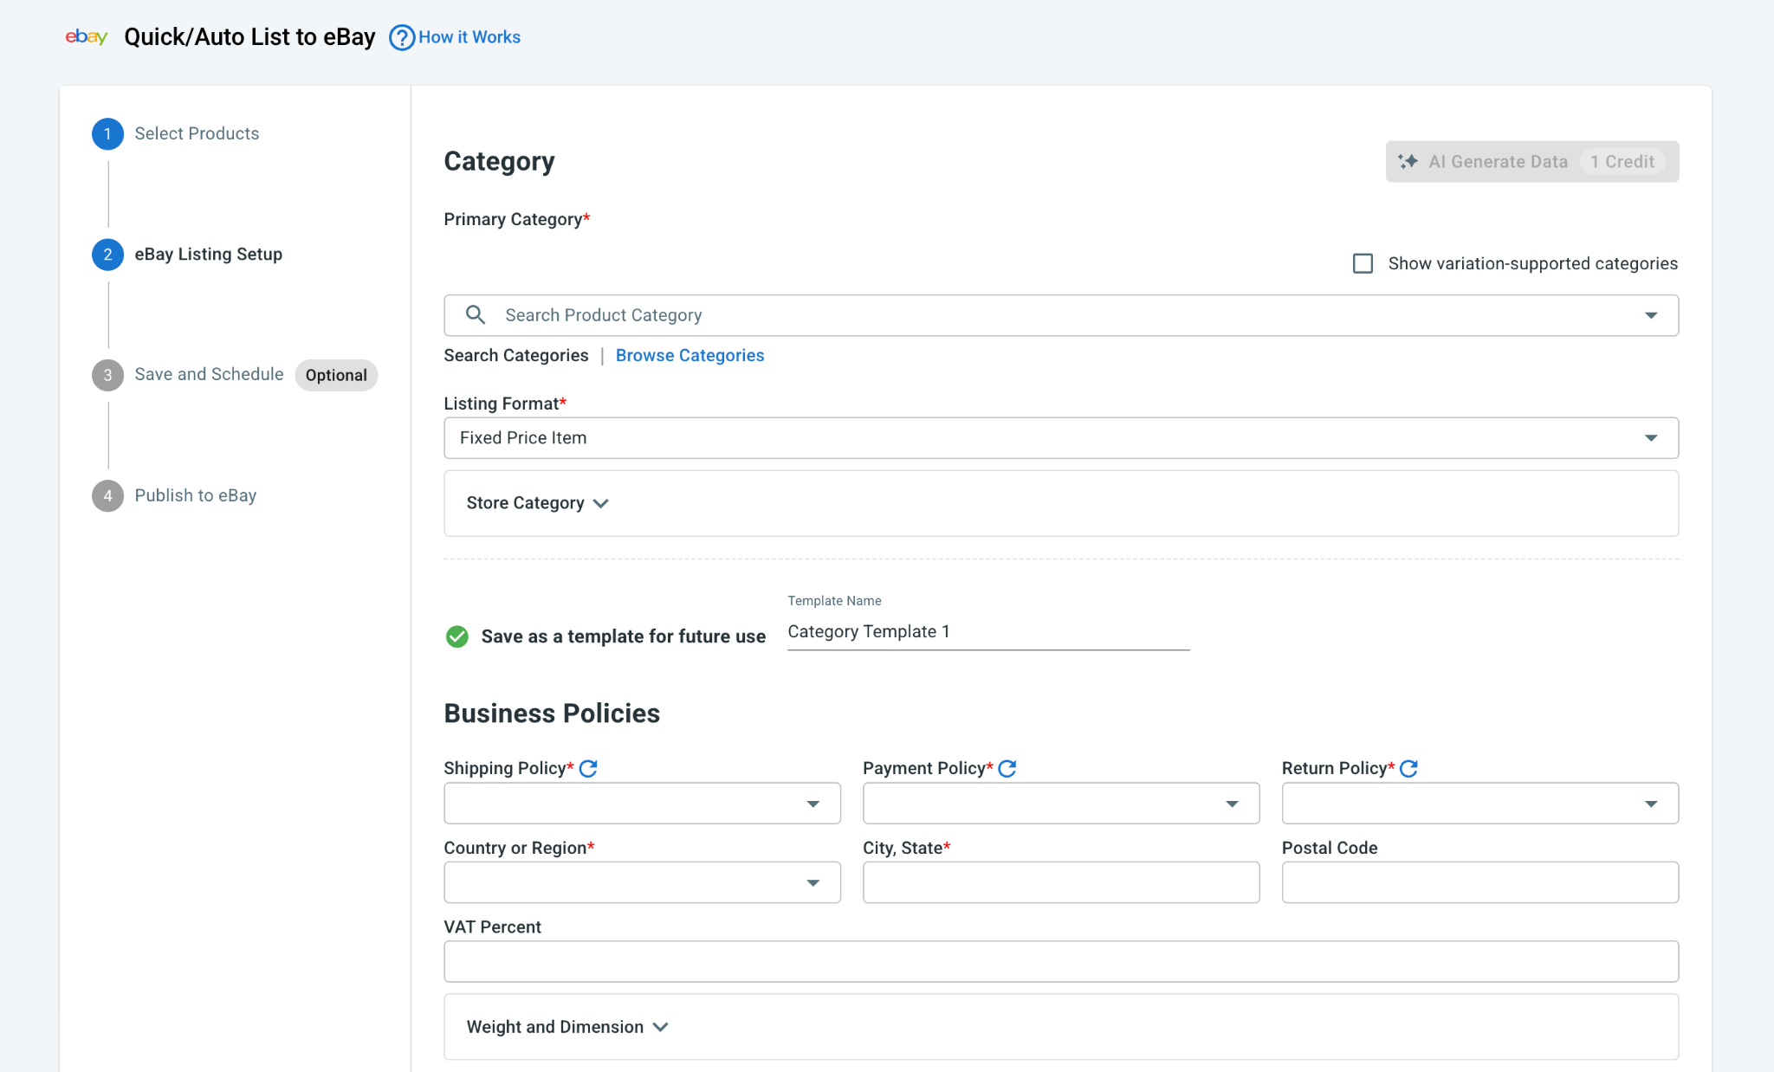The image size is (1774, 1072).
Task: Open the Return Policy dropdown
Action: (x=1480, y=804)
